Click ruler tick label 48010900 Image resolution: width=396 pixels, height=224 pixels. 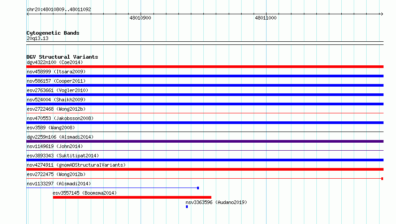tap(140, 18)
